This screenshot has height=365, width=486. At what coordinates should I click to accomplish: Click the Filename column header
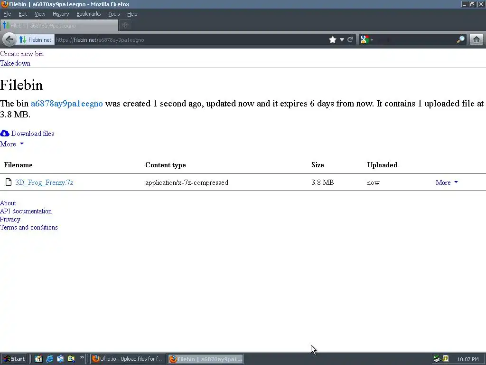pos(18,165)
